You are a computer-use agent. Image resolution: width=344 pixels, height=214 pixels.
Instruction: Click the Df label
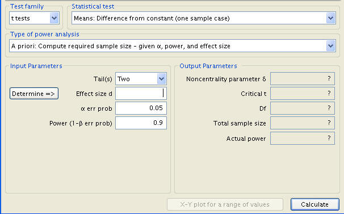(x=263, y=108)
